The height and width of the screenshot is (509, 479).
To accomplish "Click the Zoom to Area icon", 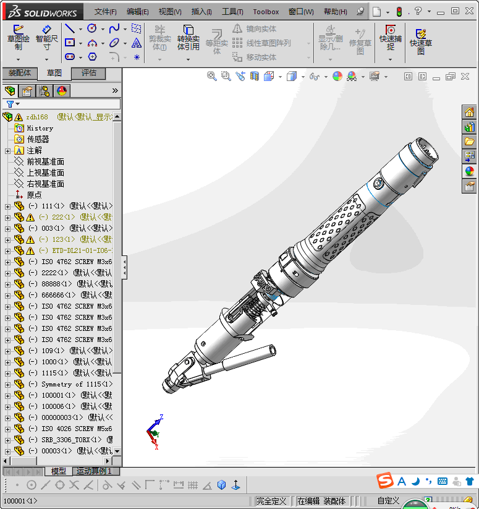I will coord(226,76).
